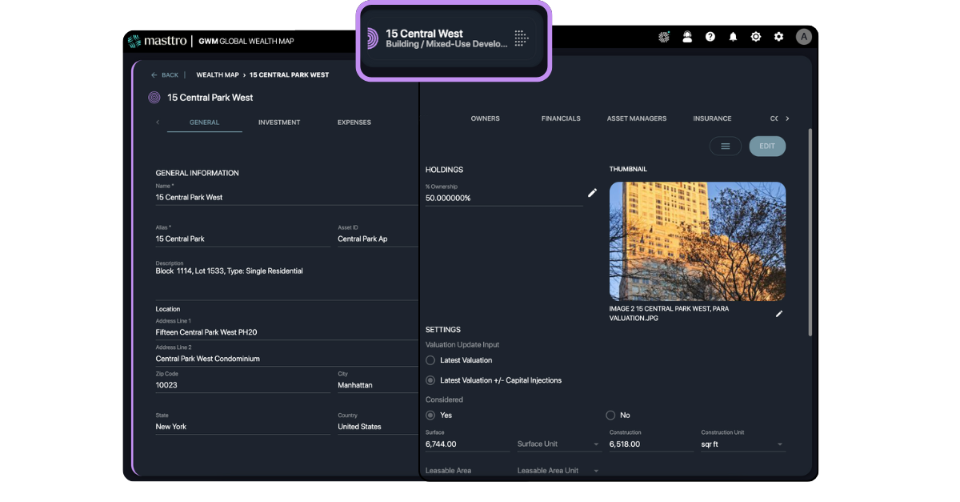The height and width of the screenshot is (502, 960).
Task: Click the pencil icon next to % Ownership
Action: coord(592,192)
